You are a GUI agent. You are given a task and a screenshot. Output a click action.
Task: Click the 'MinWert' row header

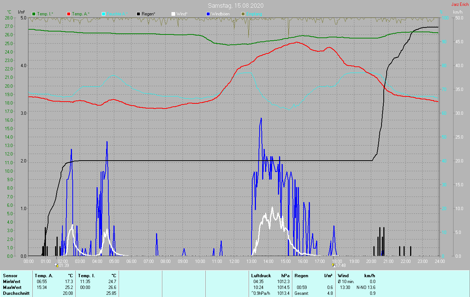coord(11,282)
